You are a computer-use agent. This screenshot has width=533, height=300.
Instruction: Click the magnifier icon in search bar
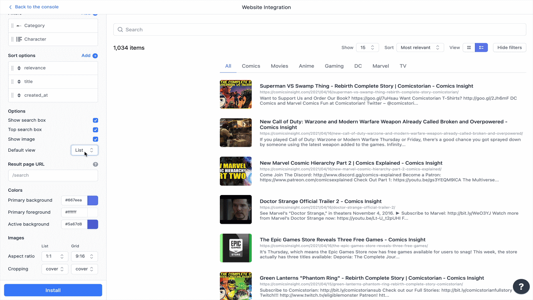[x=120, y=30]
